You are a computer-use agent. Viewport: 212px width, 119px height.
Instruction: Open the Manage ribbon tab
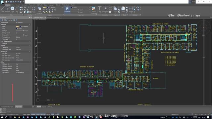coord(51,5)
